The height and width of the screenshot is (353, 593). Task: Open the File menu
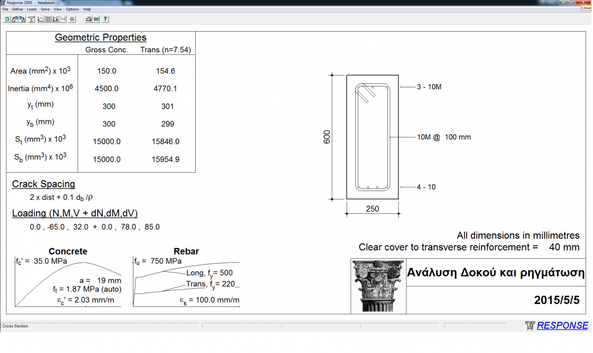click(x=5, y=9)
